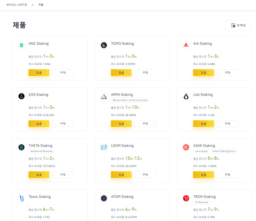Image resolution: width=256 pixels, height=221 pixels.
Task: Click the KNC Staking coin icon
Action: coord(21,45)
